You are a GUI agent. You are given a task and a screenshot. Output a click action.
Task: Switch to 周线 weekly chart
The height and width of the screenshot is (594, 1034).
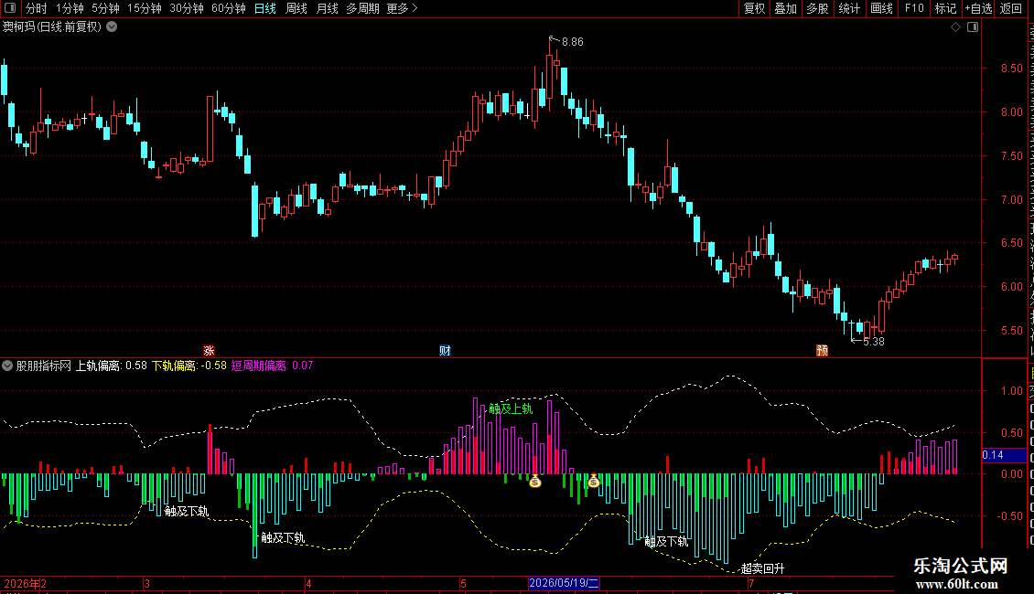pyautogui.click(x=296, y=8)
